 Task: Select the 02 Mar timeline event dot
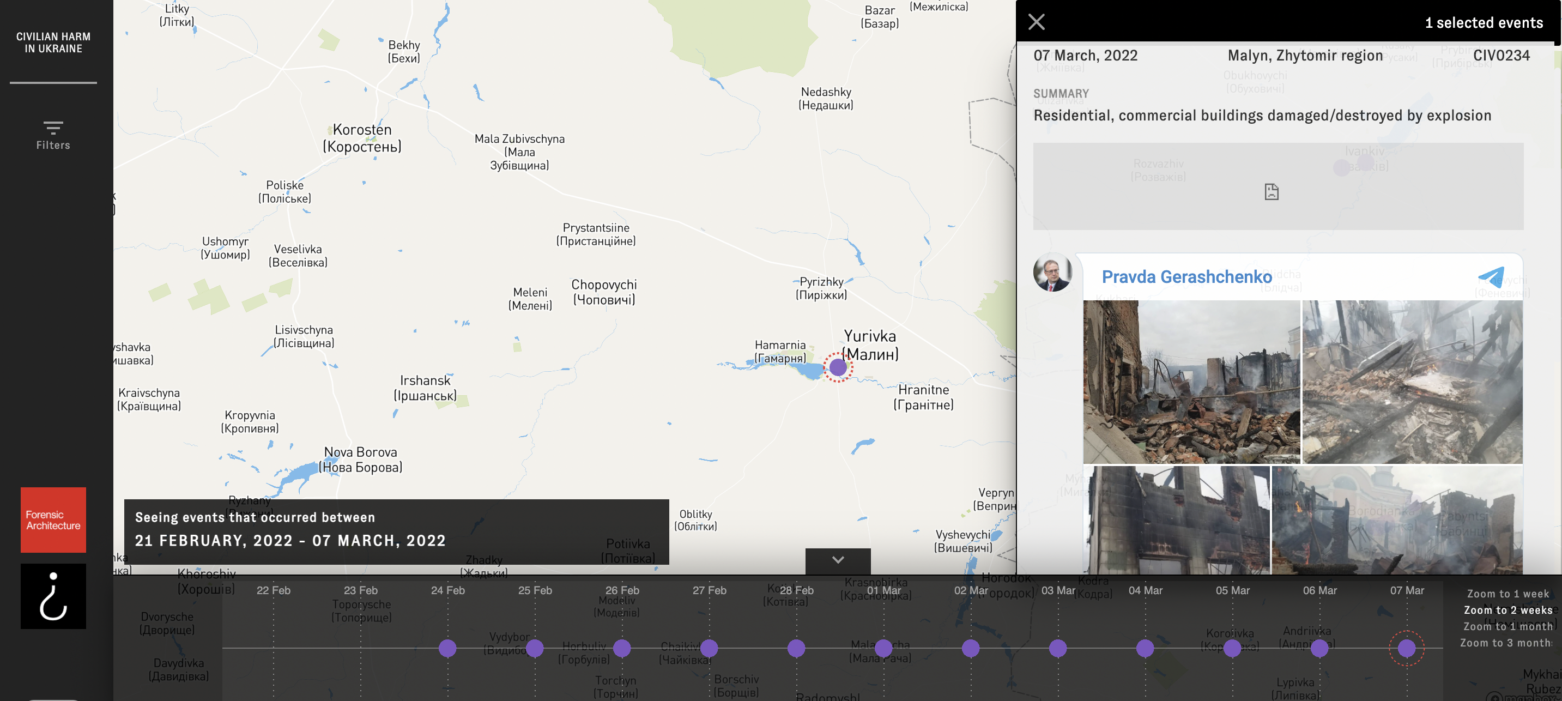[x=971, y=648]
